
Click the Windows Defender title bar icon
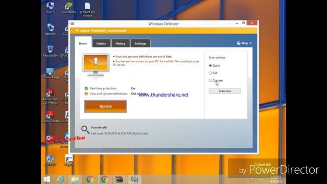click(73, 24)
